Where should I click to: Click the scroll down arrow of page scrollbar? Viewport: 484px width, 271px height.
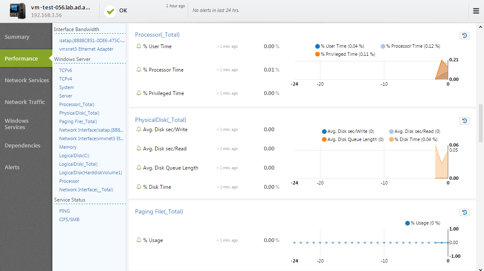click(480, 268)
